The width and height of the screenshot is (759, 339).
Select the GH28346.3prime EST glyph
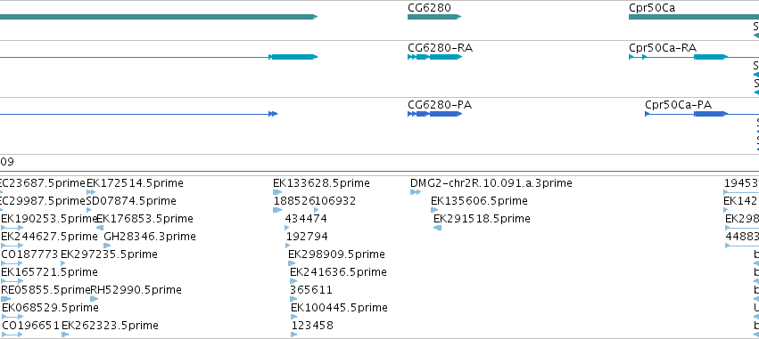coord(107,246)
